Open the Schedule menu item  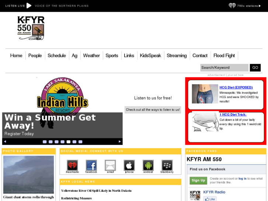pos(57,56)
